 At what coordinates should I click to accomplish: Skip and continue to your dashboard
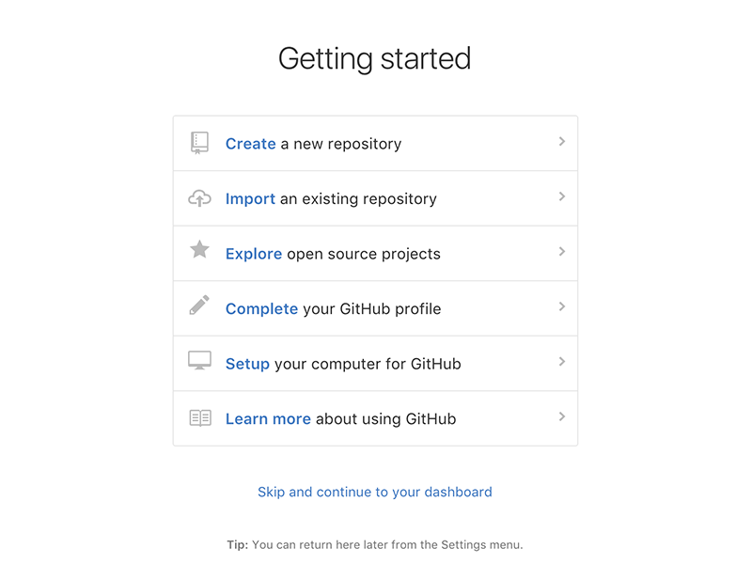pos(375,492)
